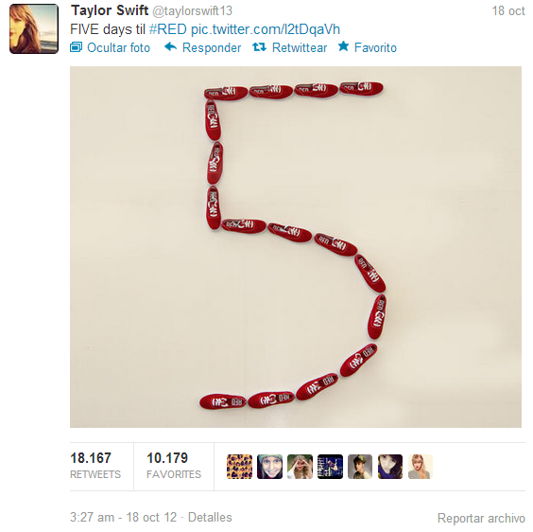View the 10.179 favorites list
The height and width of the screenshot is (532, 533).
coord(174,466)
